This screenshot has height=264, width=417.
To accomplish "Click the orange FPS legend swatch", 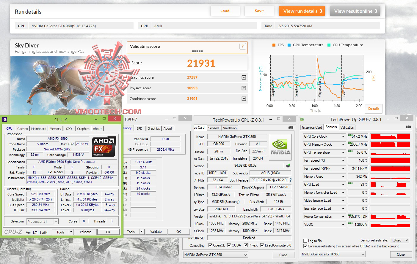I will (274, 45).
